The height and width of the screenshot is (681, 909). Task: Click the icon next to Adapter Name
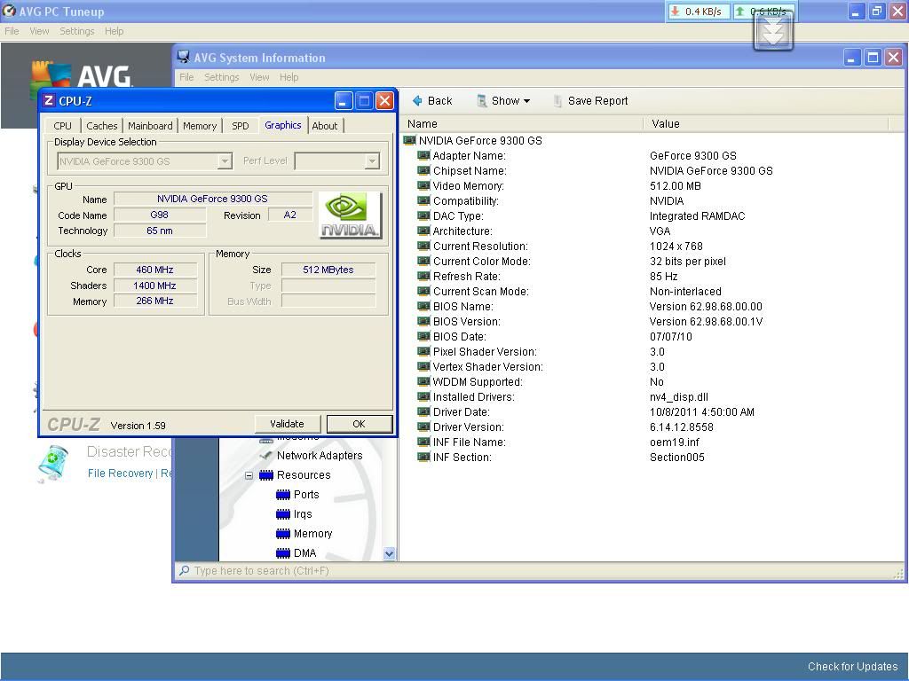pyautogui.click(x=423, y=155)
